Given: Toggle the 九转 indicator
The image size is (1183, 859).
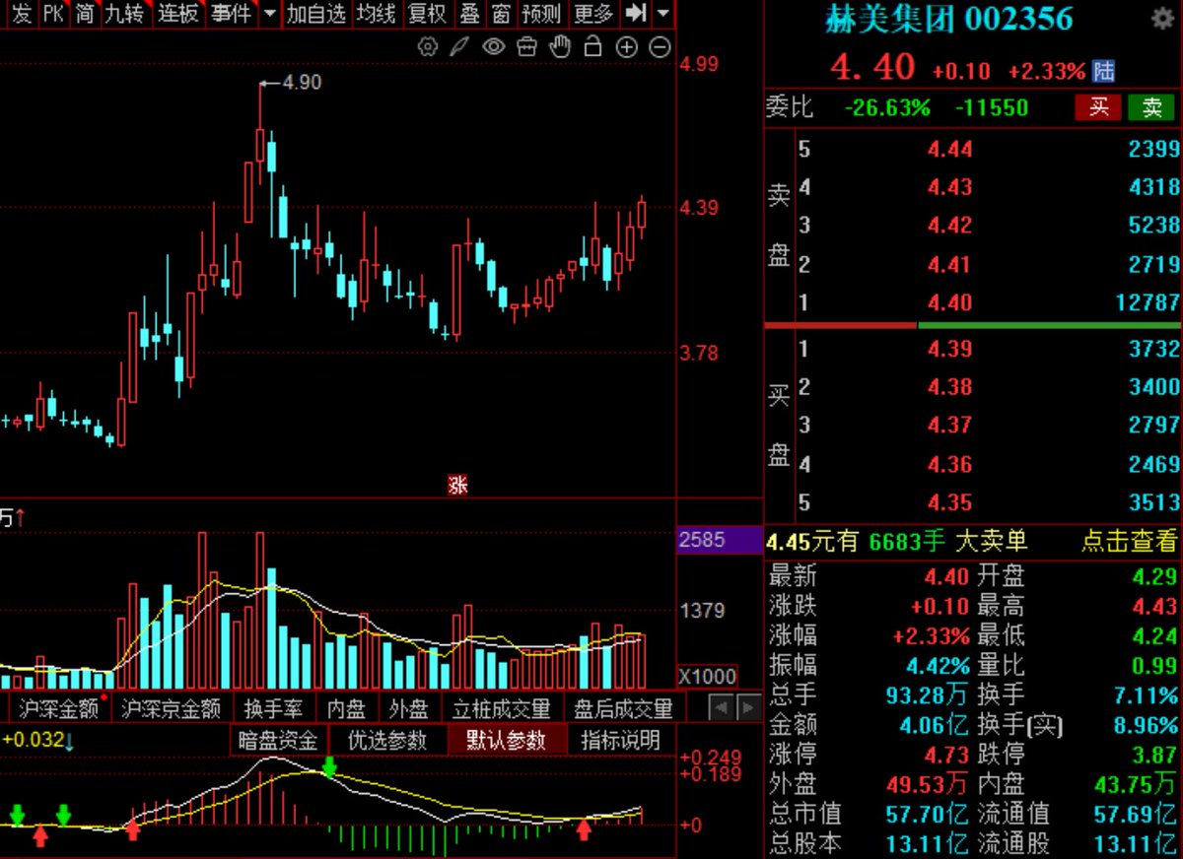Looking at the screenshot, I should (125, 14).
